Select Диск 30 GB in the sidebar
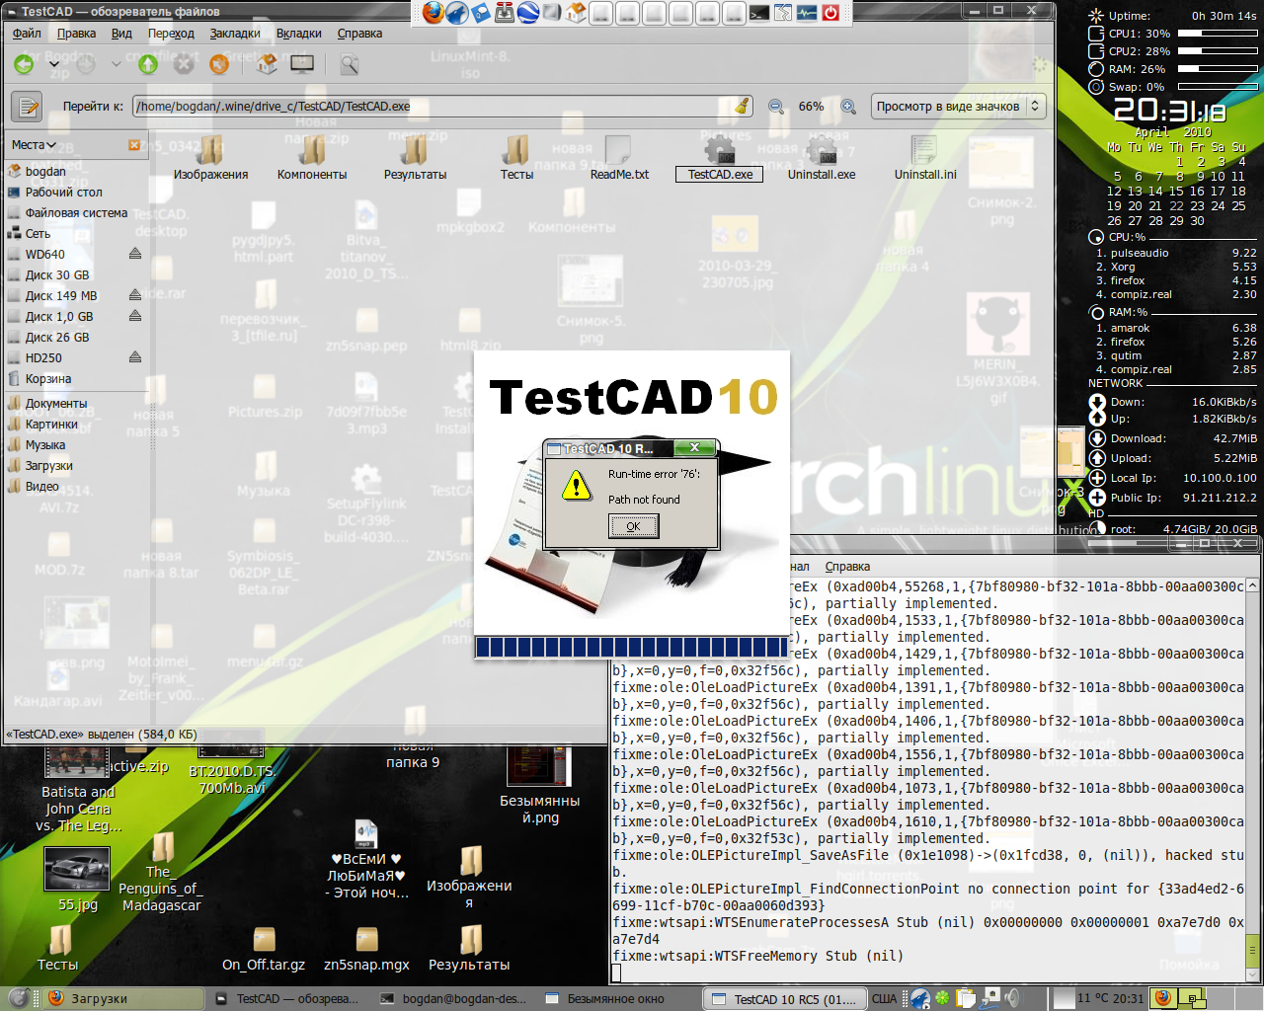 57,275
